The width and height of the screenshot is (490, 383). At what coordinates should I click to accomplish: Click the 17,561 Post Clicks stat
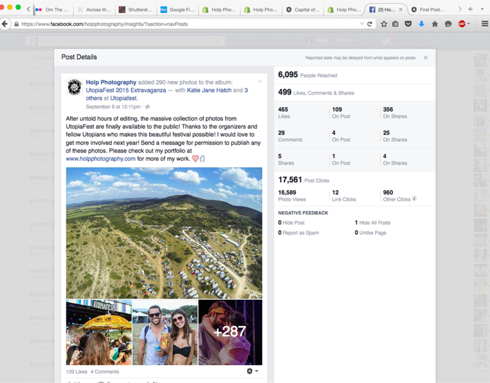303,180
